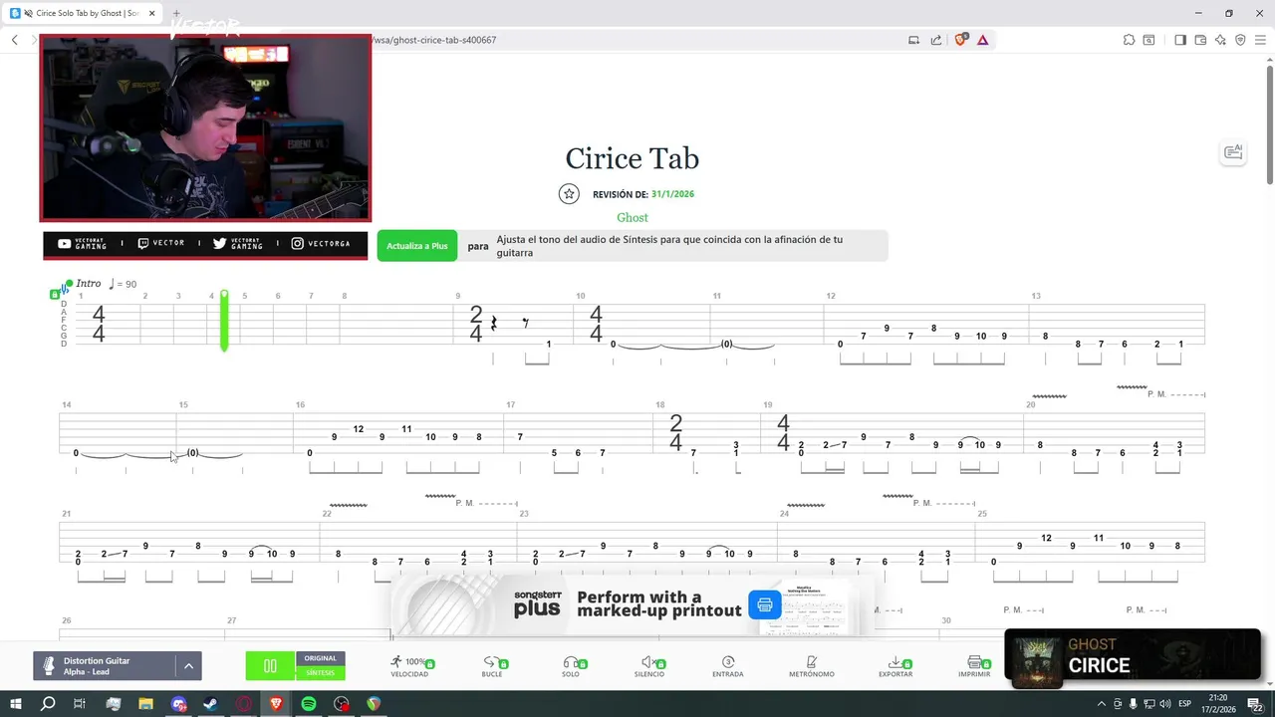Click the browser address bar URL
Image resolution: width=1275 pixels, height=717 pixels.
click(x=434, y=40)
